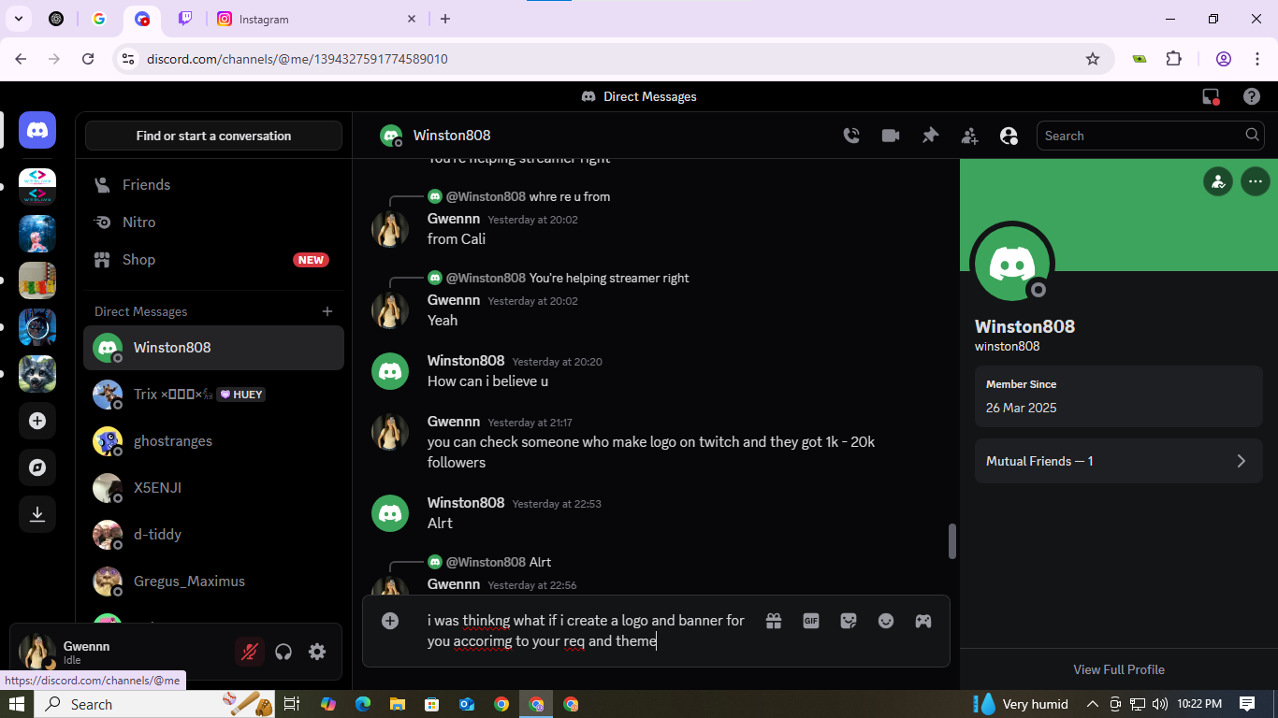Click View Full Profile

click(x=1118, y=669)
